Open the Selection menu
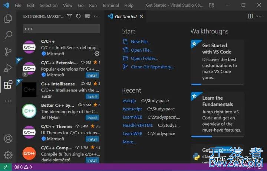267x171 pixels. (49, 6)
